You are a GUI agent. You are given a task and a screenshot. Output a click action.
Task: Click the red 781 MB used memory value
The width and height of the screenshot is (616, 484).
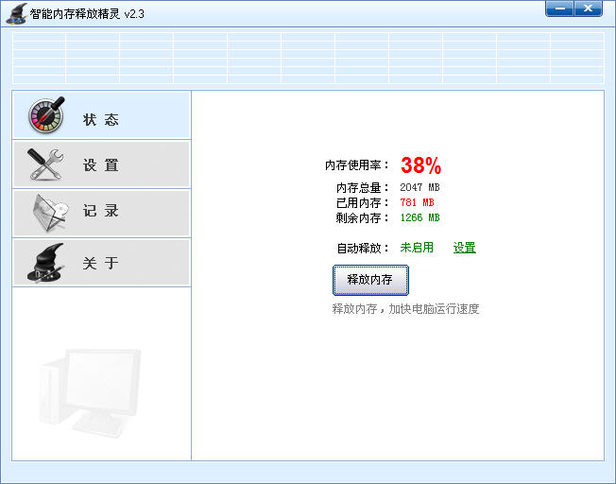(x=417, y=203)
